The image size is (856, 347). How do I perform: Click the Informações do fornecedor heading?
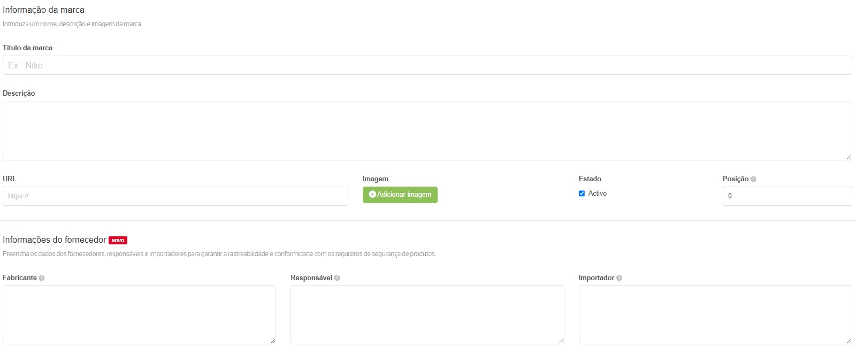55,240
